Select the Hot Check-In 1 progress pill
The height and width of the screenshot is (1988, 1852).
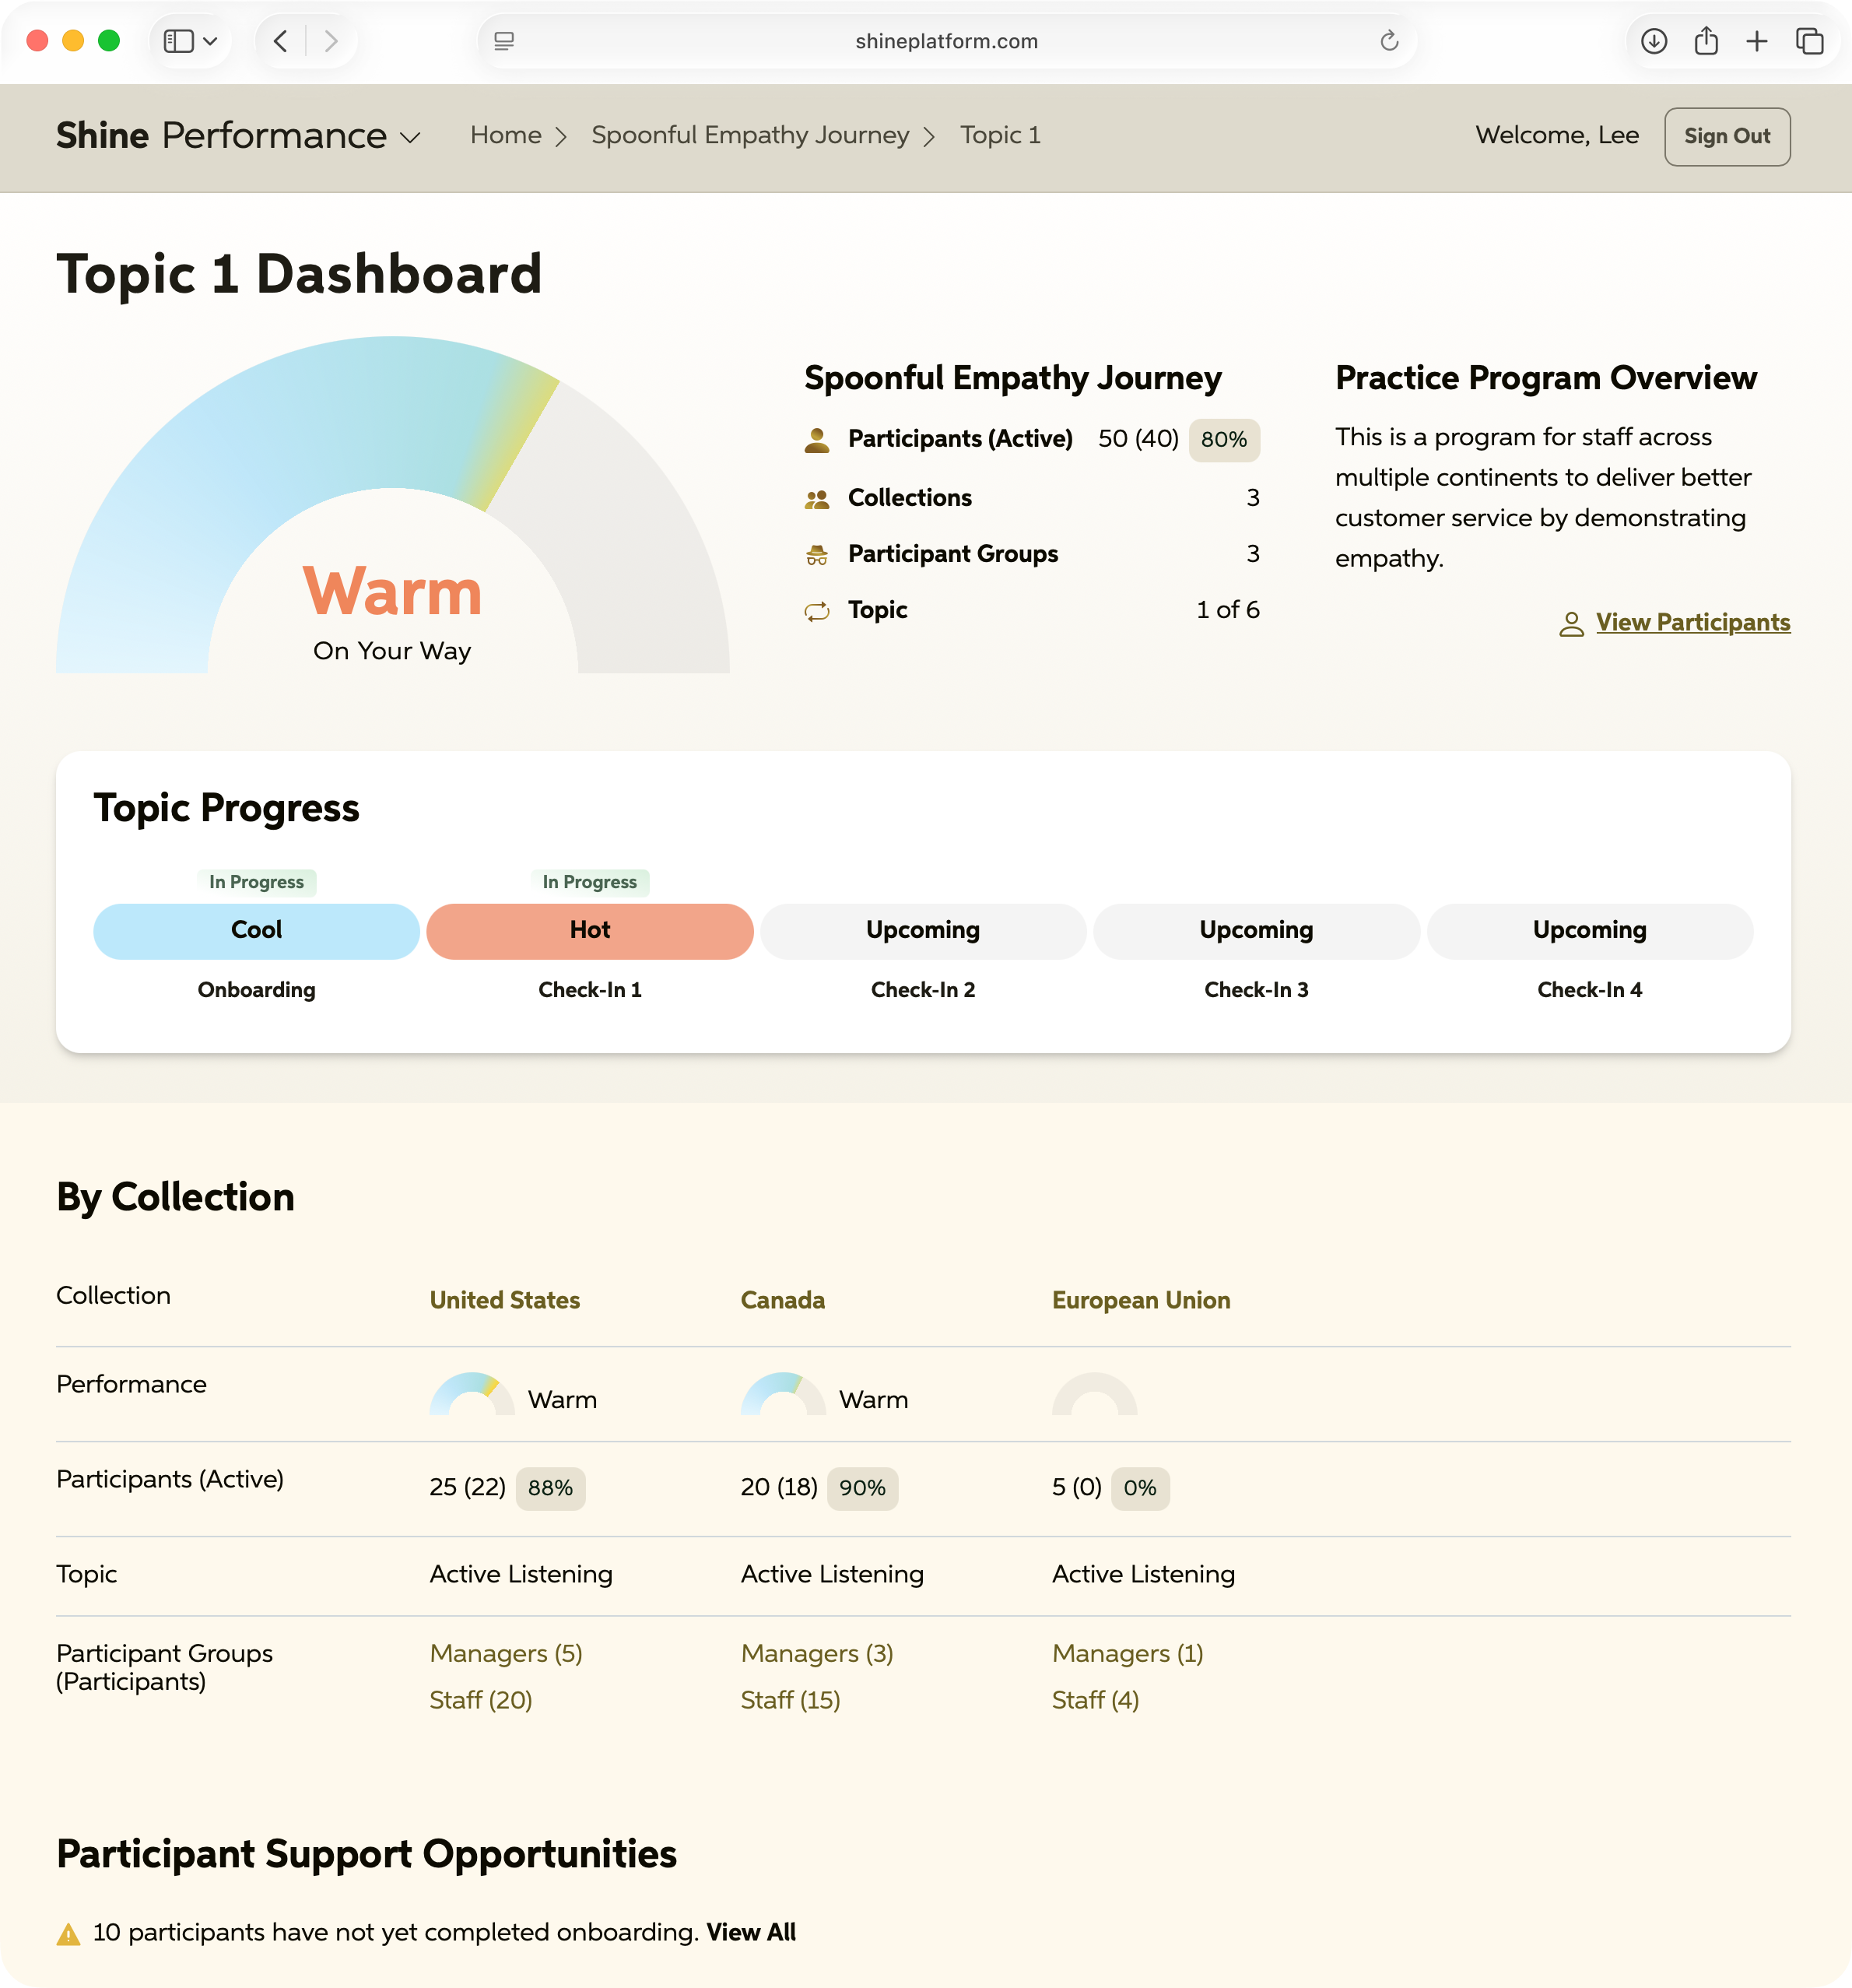pos(590,930)
